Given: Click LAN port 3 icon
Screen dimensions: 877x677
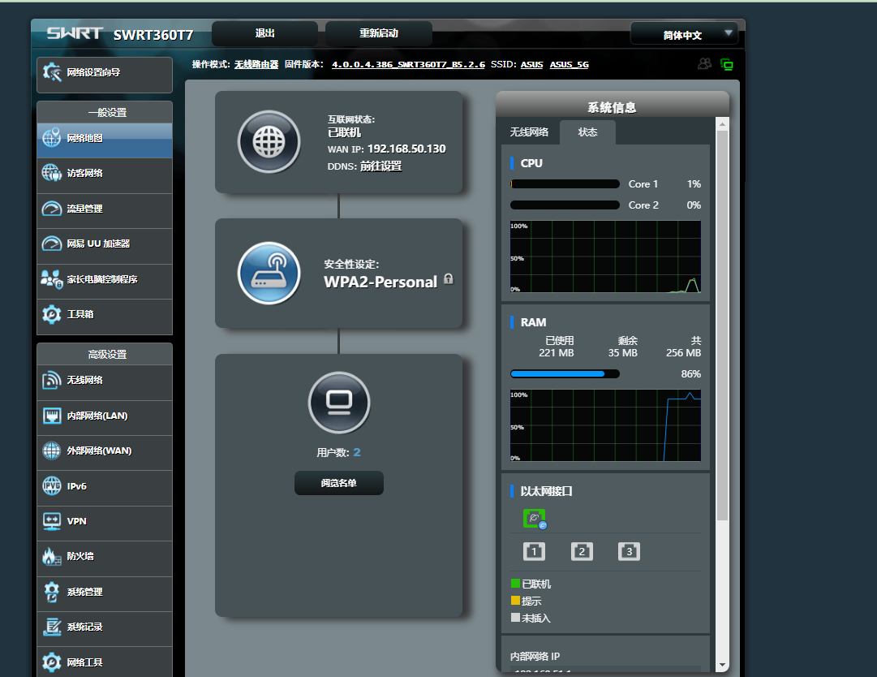Looking at the screenshot, I should [629, 552].
